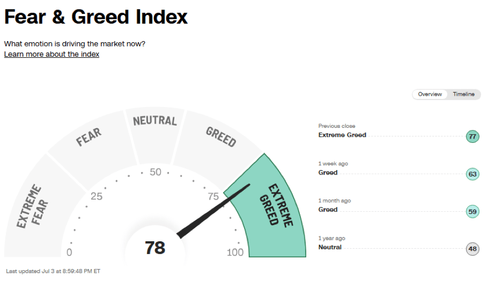Click the gauge needle pointer
The image size is (502, 291).
point(213,211)
